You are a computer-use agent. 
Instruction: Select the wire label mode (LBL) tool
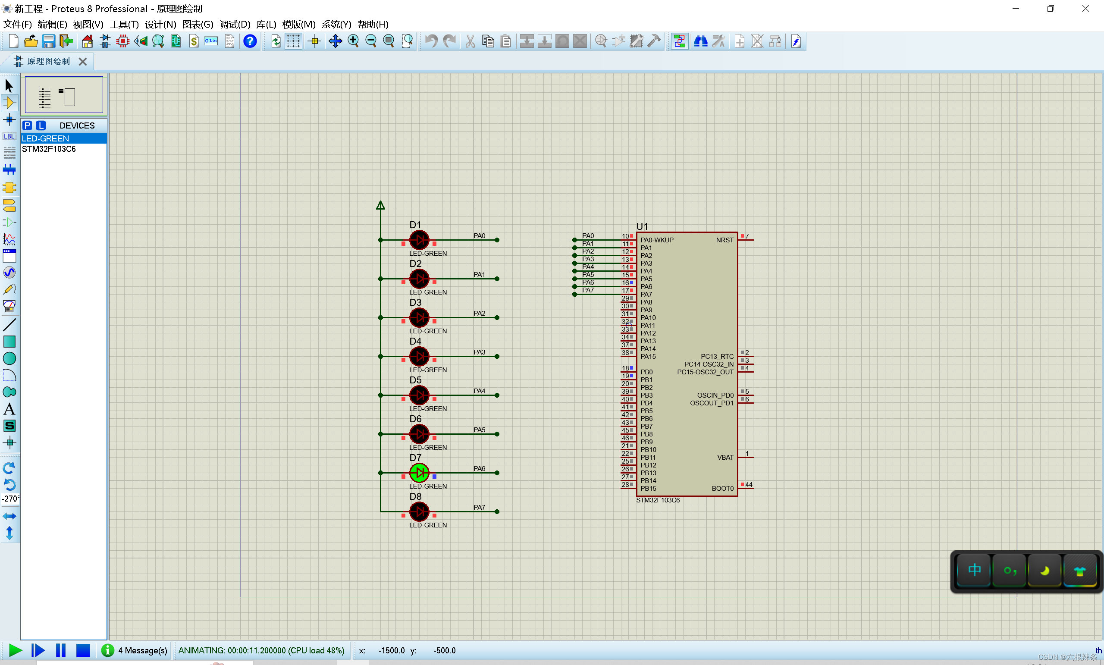[9, 136]
